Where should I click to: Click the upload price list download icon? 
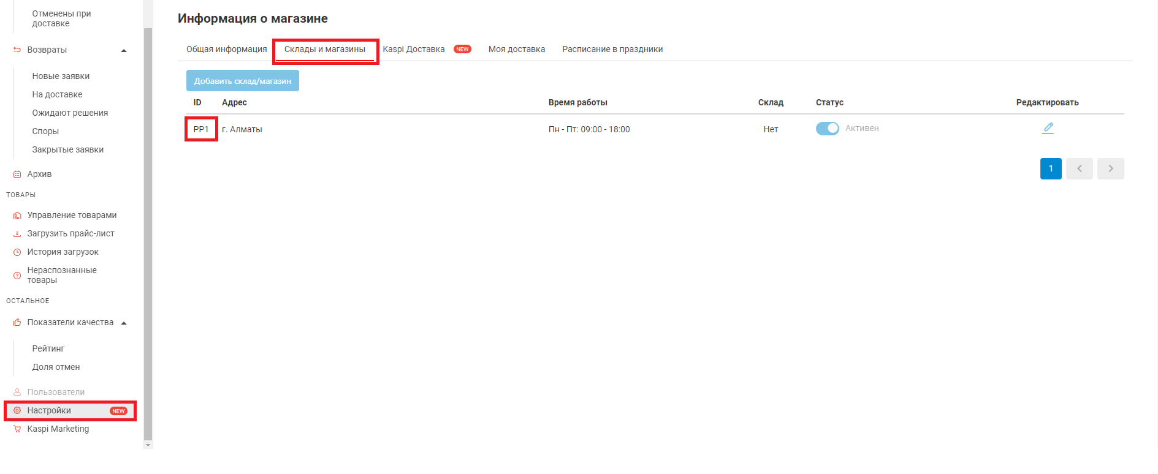coord(17,233)
